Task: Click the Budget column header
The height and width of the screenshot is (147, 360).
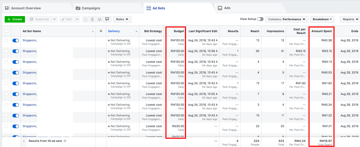Action: pos(179,31)
